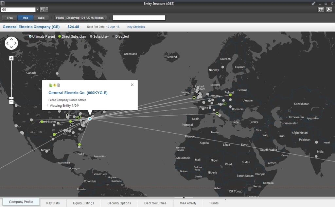Click the map zoom slider handle

[x=11, y=98]
